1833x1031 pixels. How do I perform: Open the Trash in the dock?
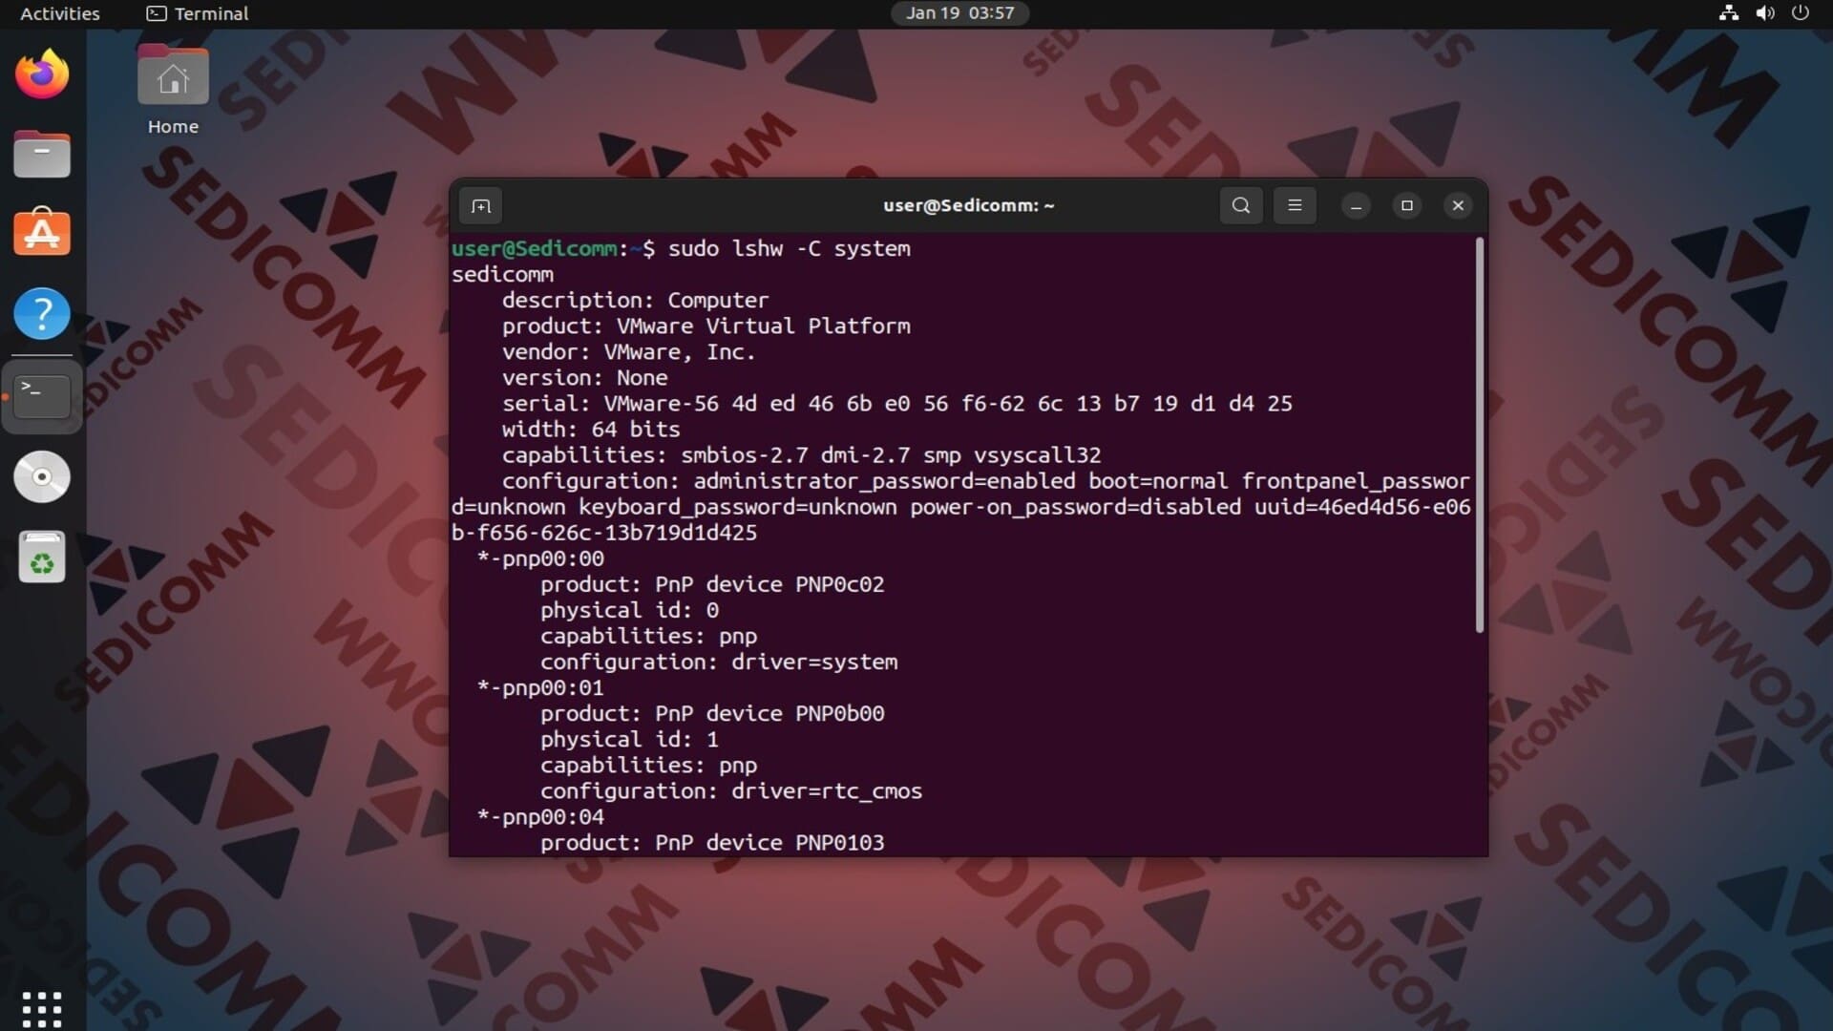pyautogui.click(x=42, y=558)
